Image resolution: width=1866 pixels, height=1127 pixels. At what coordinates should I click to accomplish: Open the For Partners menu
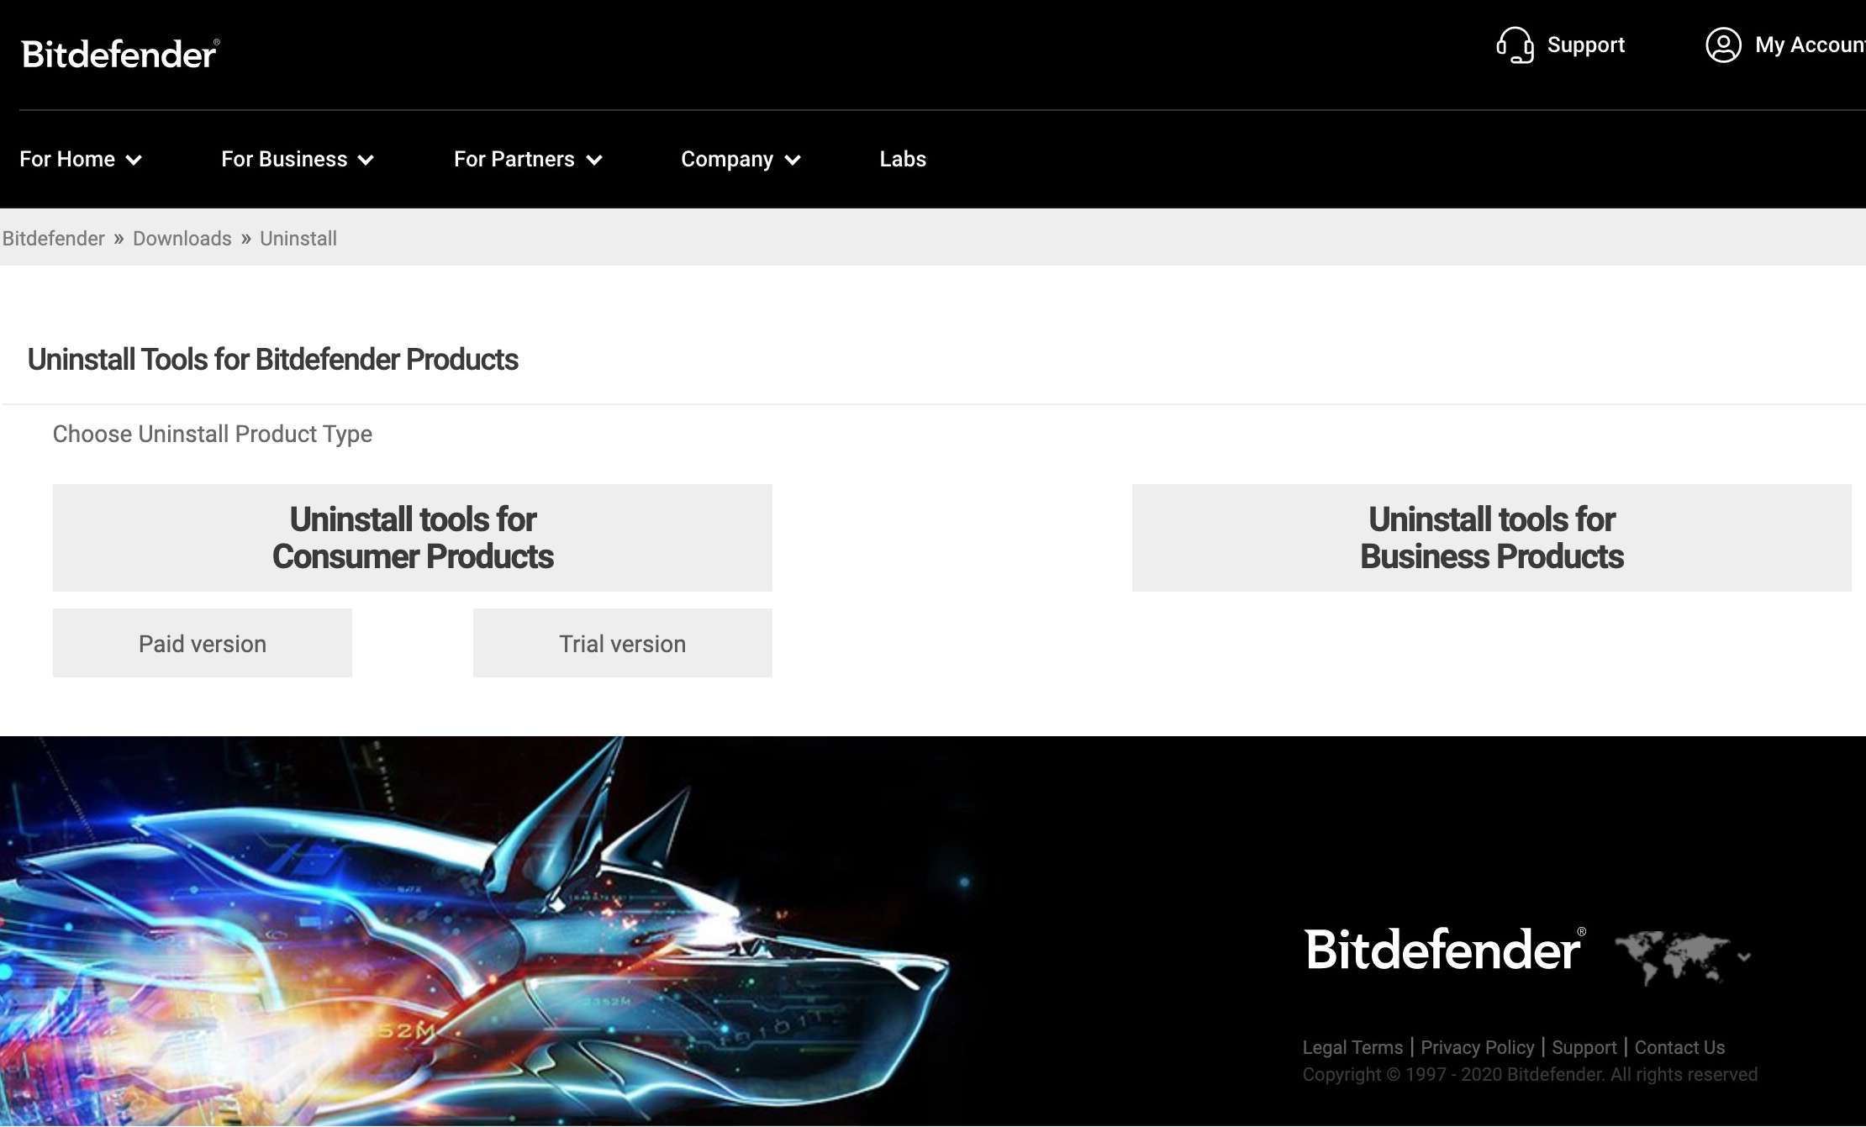point(528,160)
